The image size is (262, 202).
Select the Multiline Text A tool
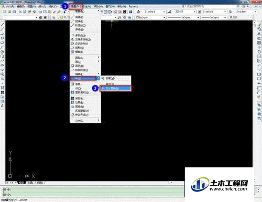(x=2, y=106)
